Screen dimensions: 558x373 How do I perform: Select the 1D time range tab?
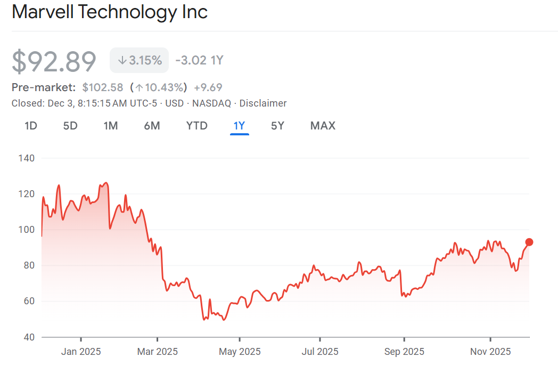pos(31,126)
